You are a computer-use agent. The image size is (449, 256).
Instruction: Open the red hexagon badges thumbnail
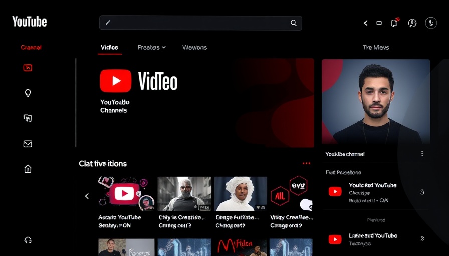tap(291, 193)
